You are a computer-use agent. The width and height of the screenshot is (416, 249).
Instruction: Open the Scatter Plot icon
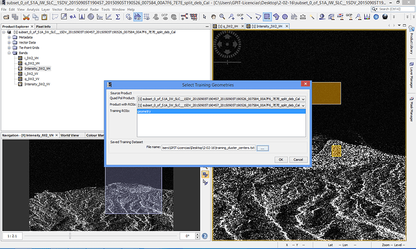(109, 17)
